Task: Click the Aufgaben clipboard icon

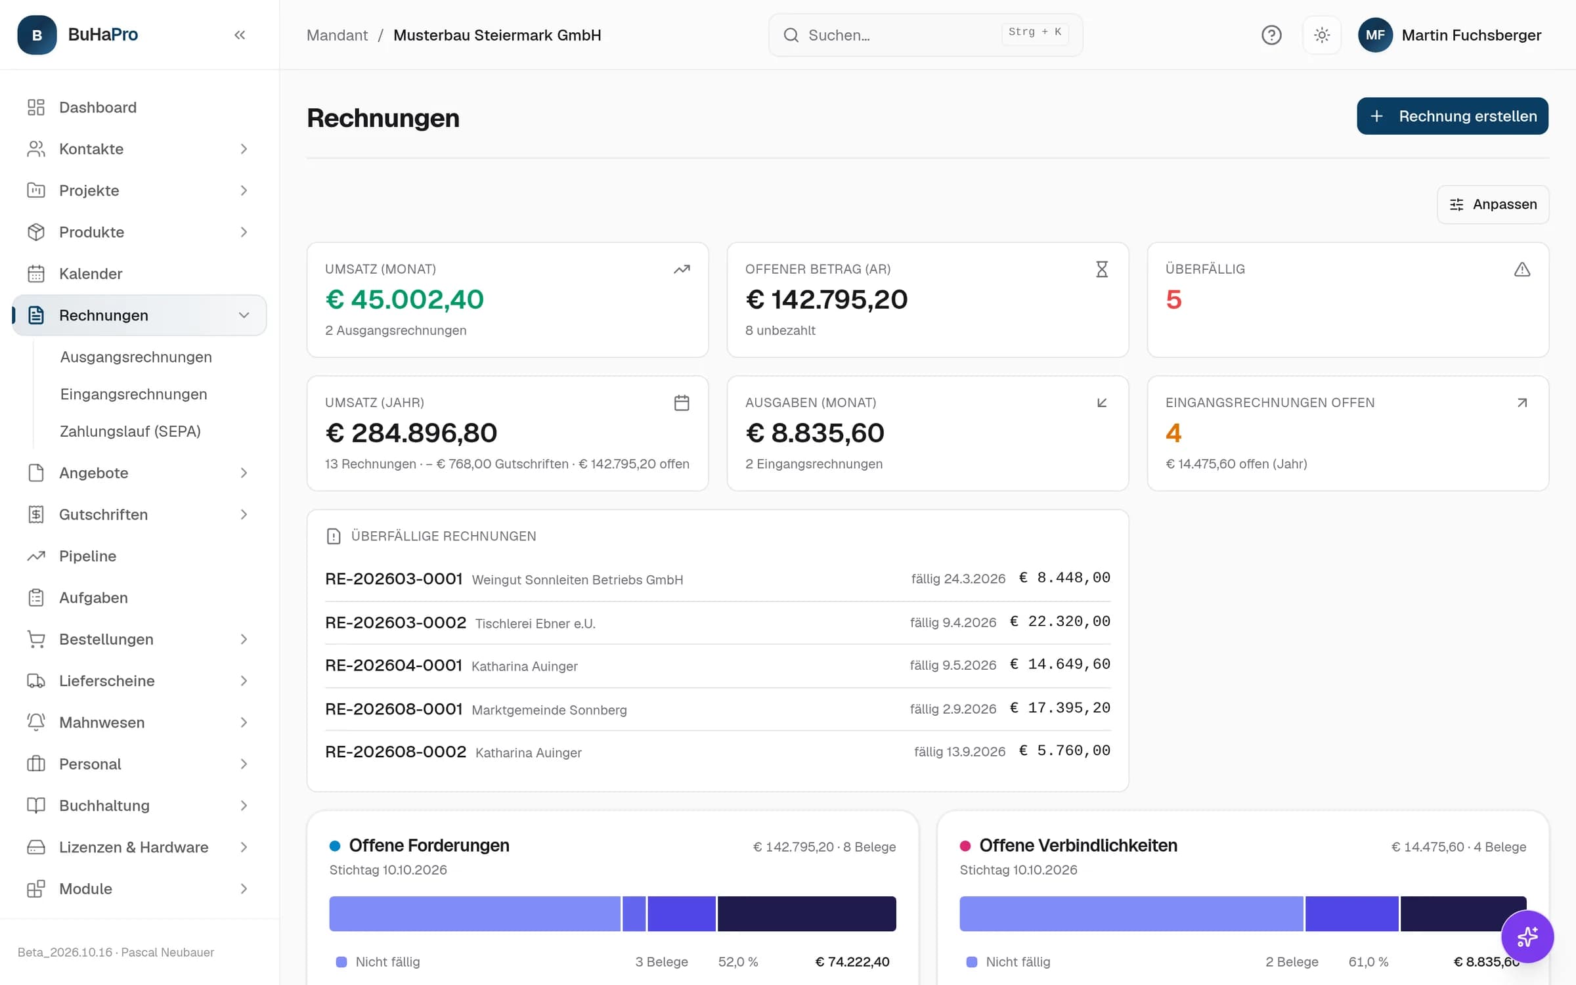Action: click(x=36, y=598)
